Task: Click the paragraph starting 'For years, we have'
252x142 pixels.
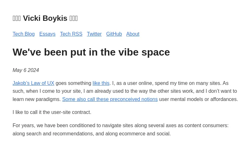Action: click(120, 126)
